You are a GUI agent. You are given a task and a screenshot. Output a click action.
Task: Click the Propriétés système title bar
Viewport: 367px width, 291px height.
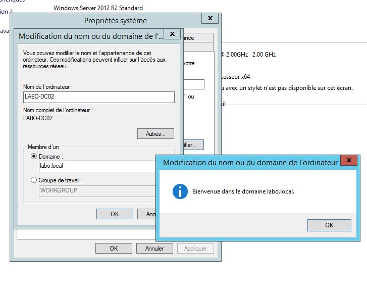click(115, 21)
